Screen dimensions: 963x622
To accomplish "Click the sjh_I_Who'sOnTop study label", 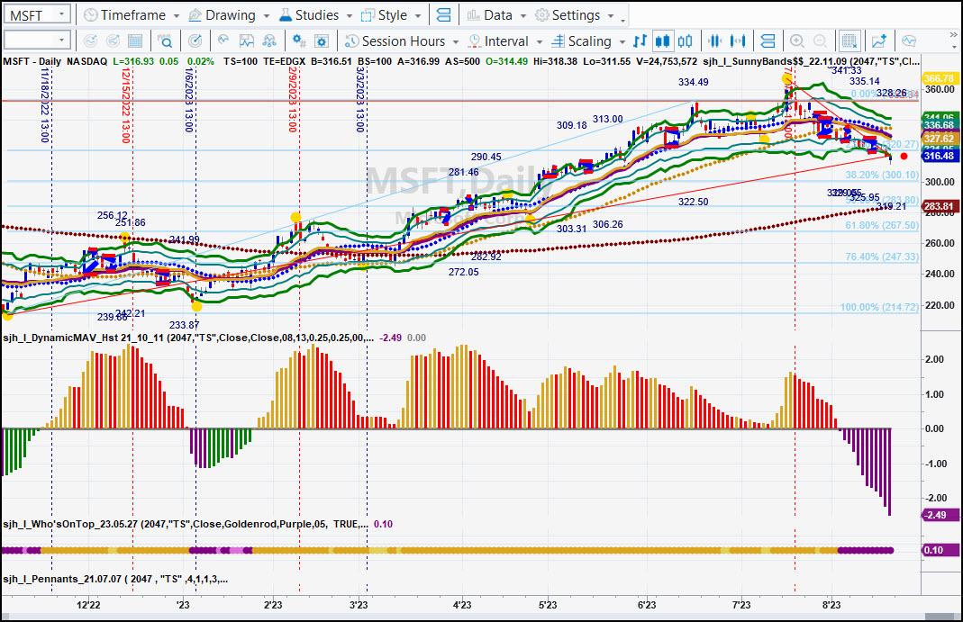I will tap(186, 524).
